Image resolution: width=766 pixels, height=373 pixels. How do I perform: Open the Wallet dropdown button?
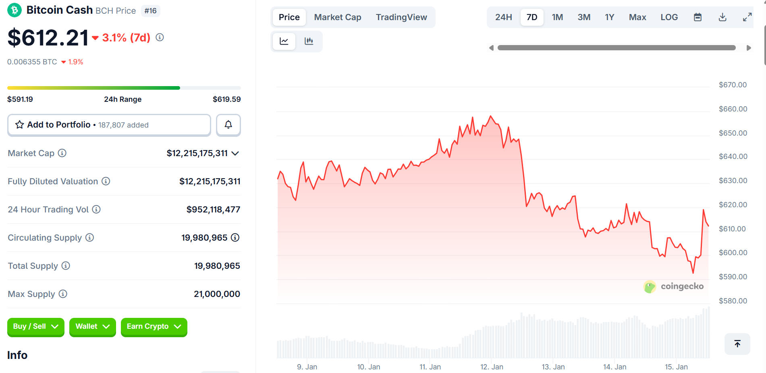[92, 327]
